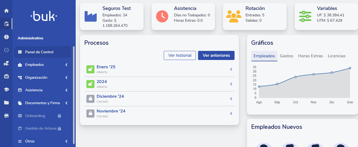The height and width of the screenshot is (147, 358).
Task: Click the sidebar menu vertical scrollbar
Action: click(74, 95)
